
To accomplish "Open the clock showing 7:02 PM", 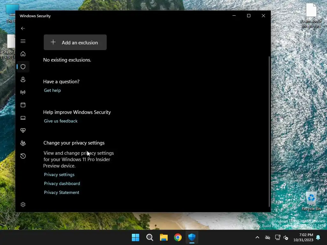I will [x=303, y=237].
